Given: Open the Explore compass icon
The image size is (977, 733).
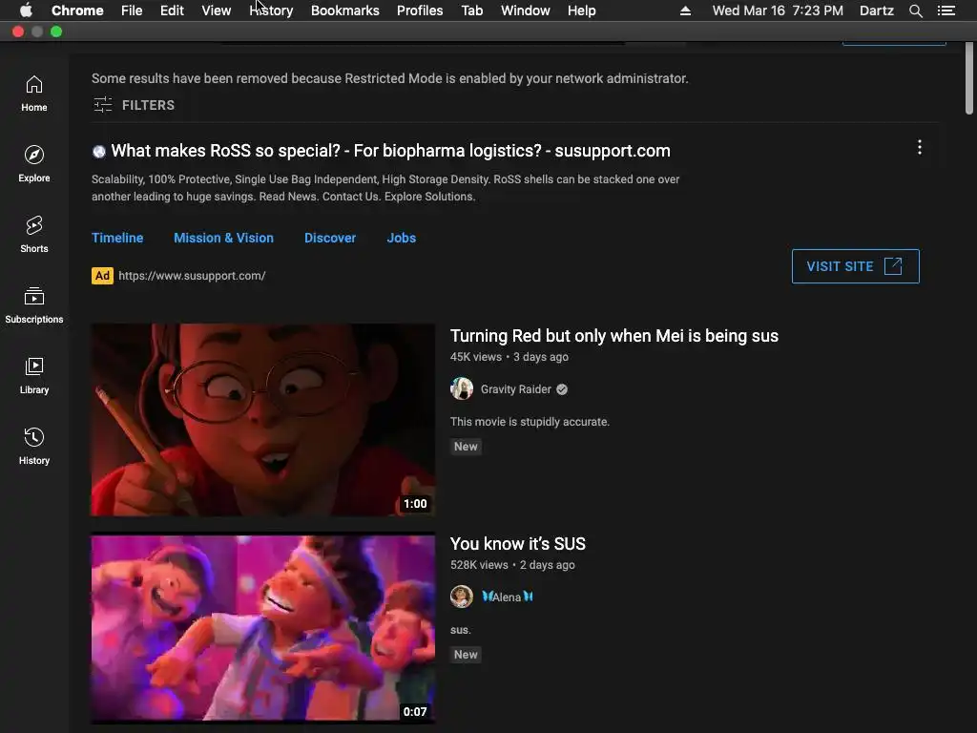Looking at the screenshot, I should (x=33, y=155).
